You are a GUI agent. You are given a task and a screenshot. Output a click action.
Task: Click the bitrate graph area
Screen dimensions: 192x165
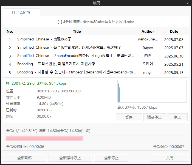pyautogui.click(x=152, y=91)
